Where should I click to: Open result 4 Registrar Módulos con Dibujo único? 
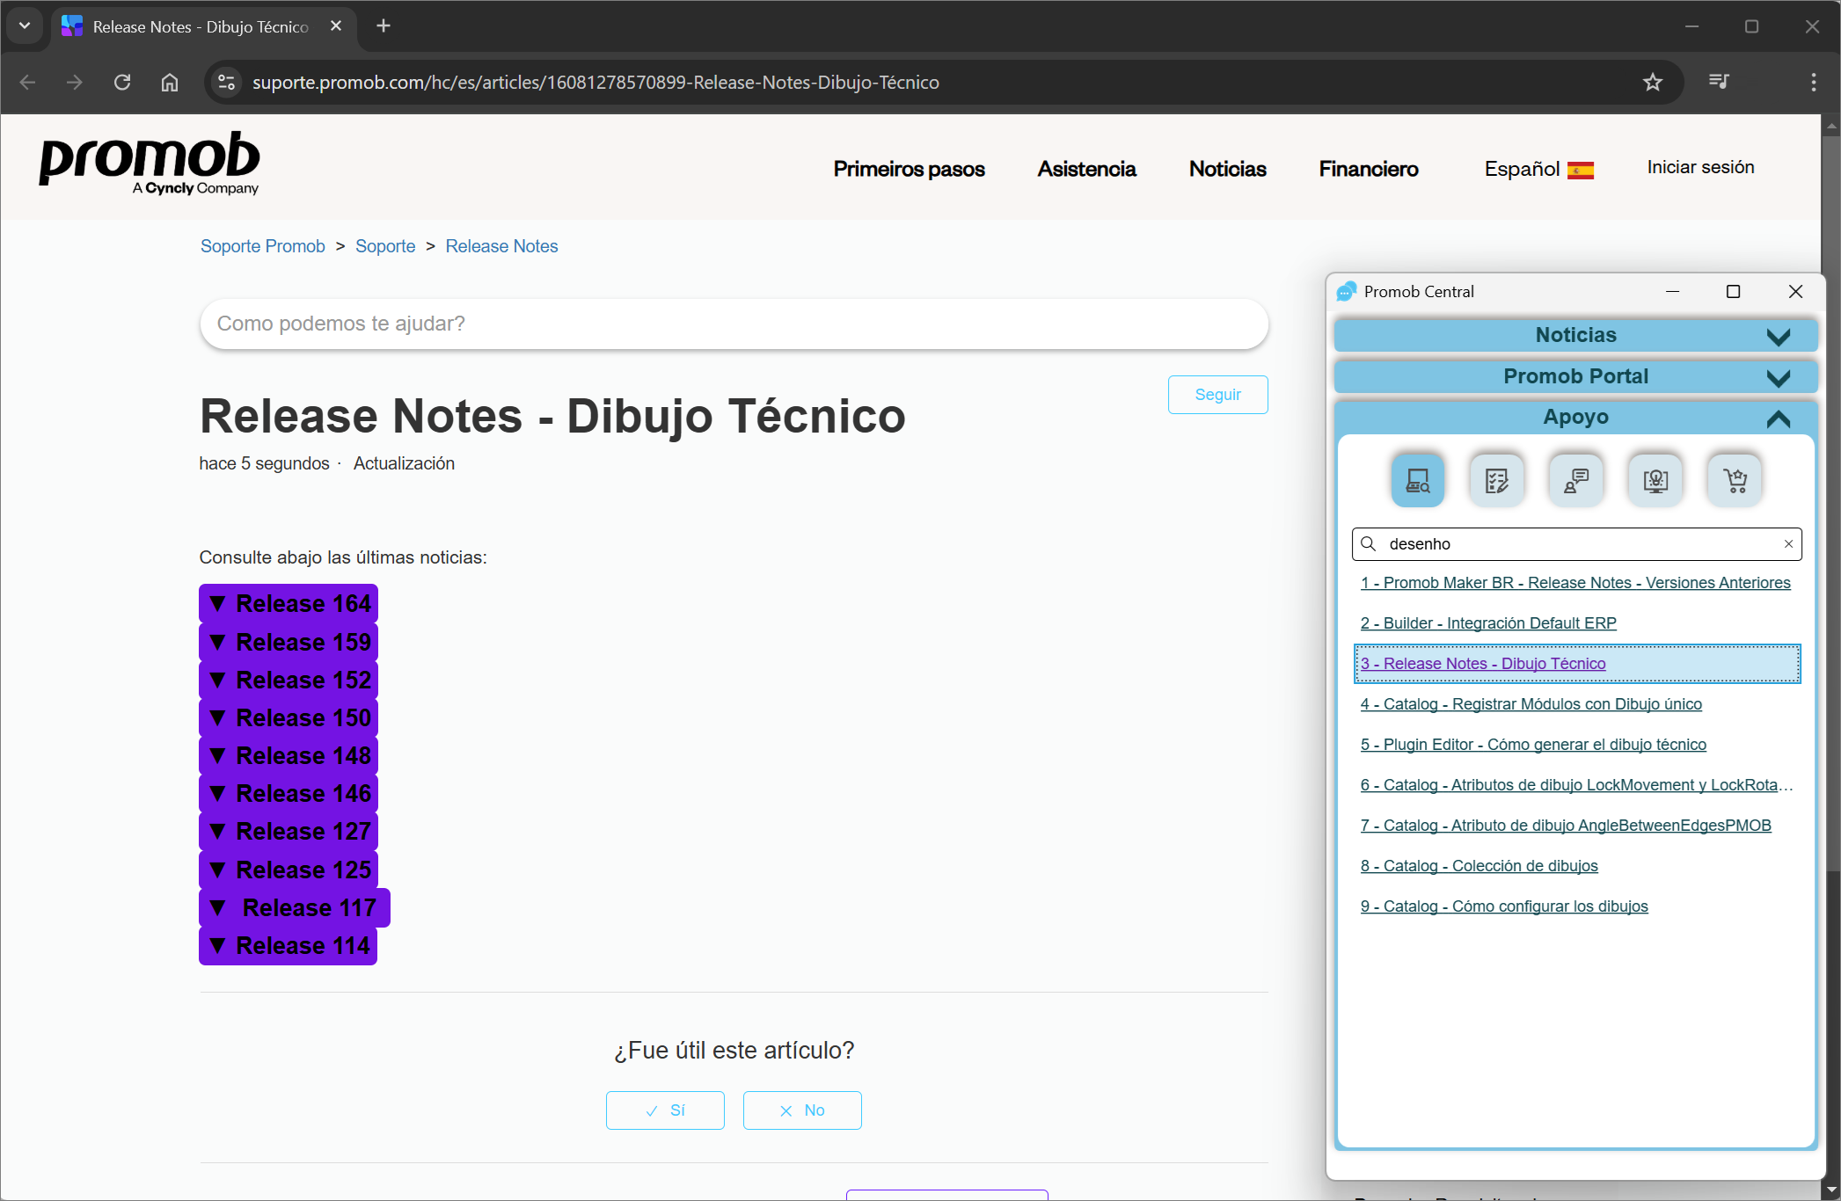click(1531, 704)
